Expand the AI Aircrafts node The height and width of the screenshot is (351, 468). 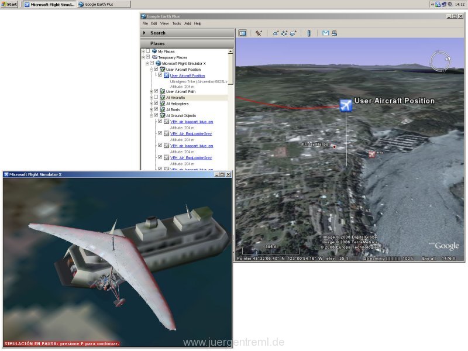(151, 97)
